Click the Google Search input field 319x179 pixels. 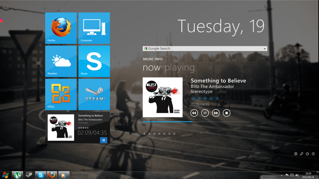[205, 48]
